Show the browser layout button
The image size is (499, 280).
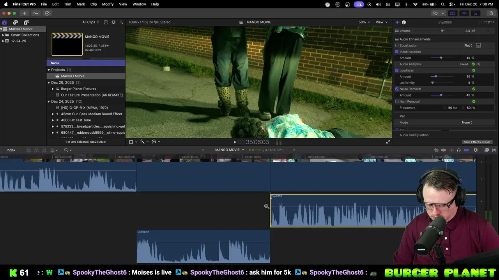click(x=453, y=13)
